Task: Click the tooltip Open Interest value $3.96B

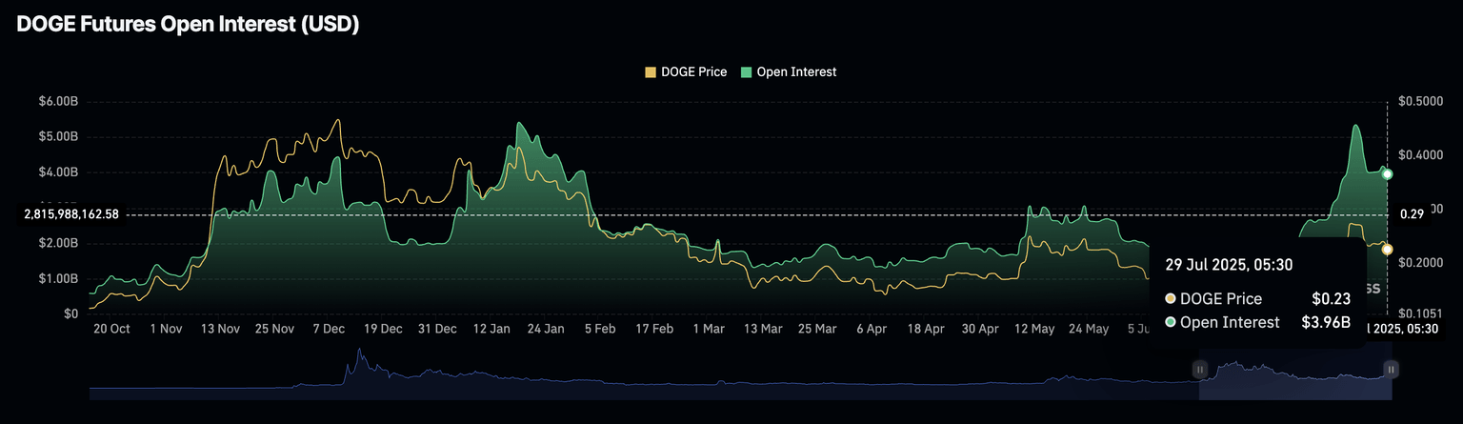Action: [x=1326, y=322]
